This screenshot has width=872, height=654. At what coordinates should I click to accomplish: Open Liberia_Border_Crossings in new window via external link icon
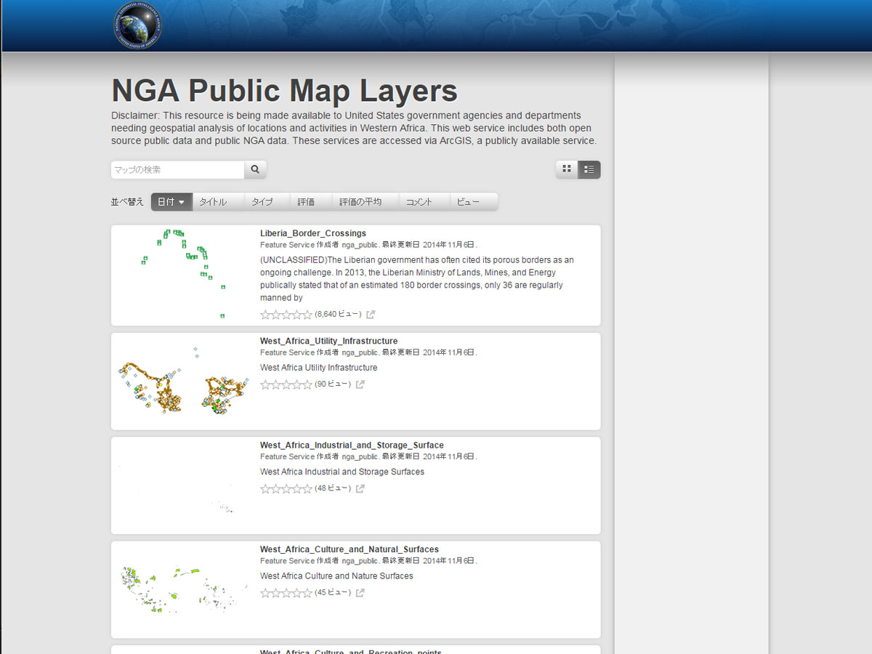pos(371,314)
